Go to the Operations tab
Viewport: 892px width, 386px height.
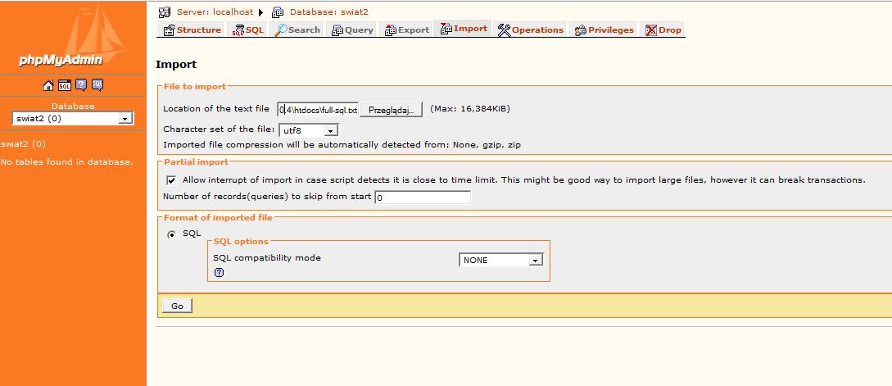coord(530,30)
